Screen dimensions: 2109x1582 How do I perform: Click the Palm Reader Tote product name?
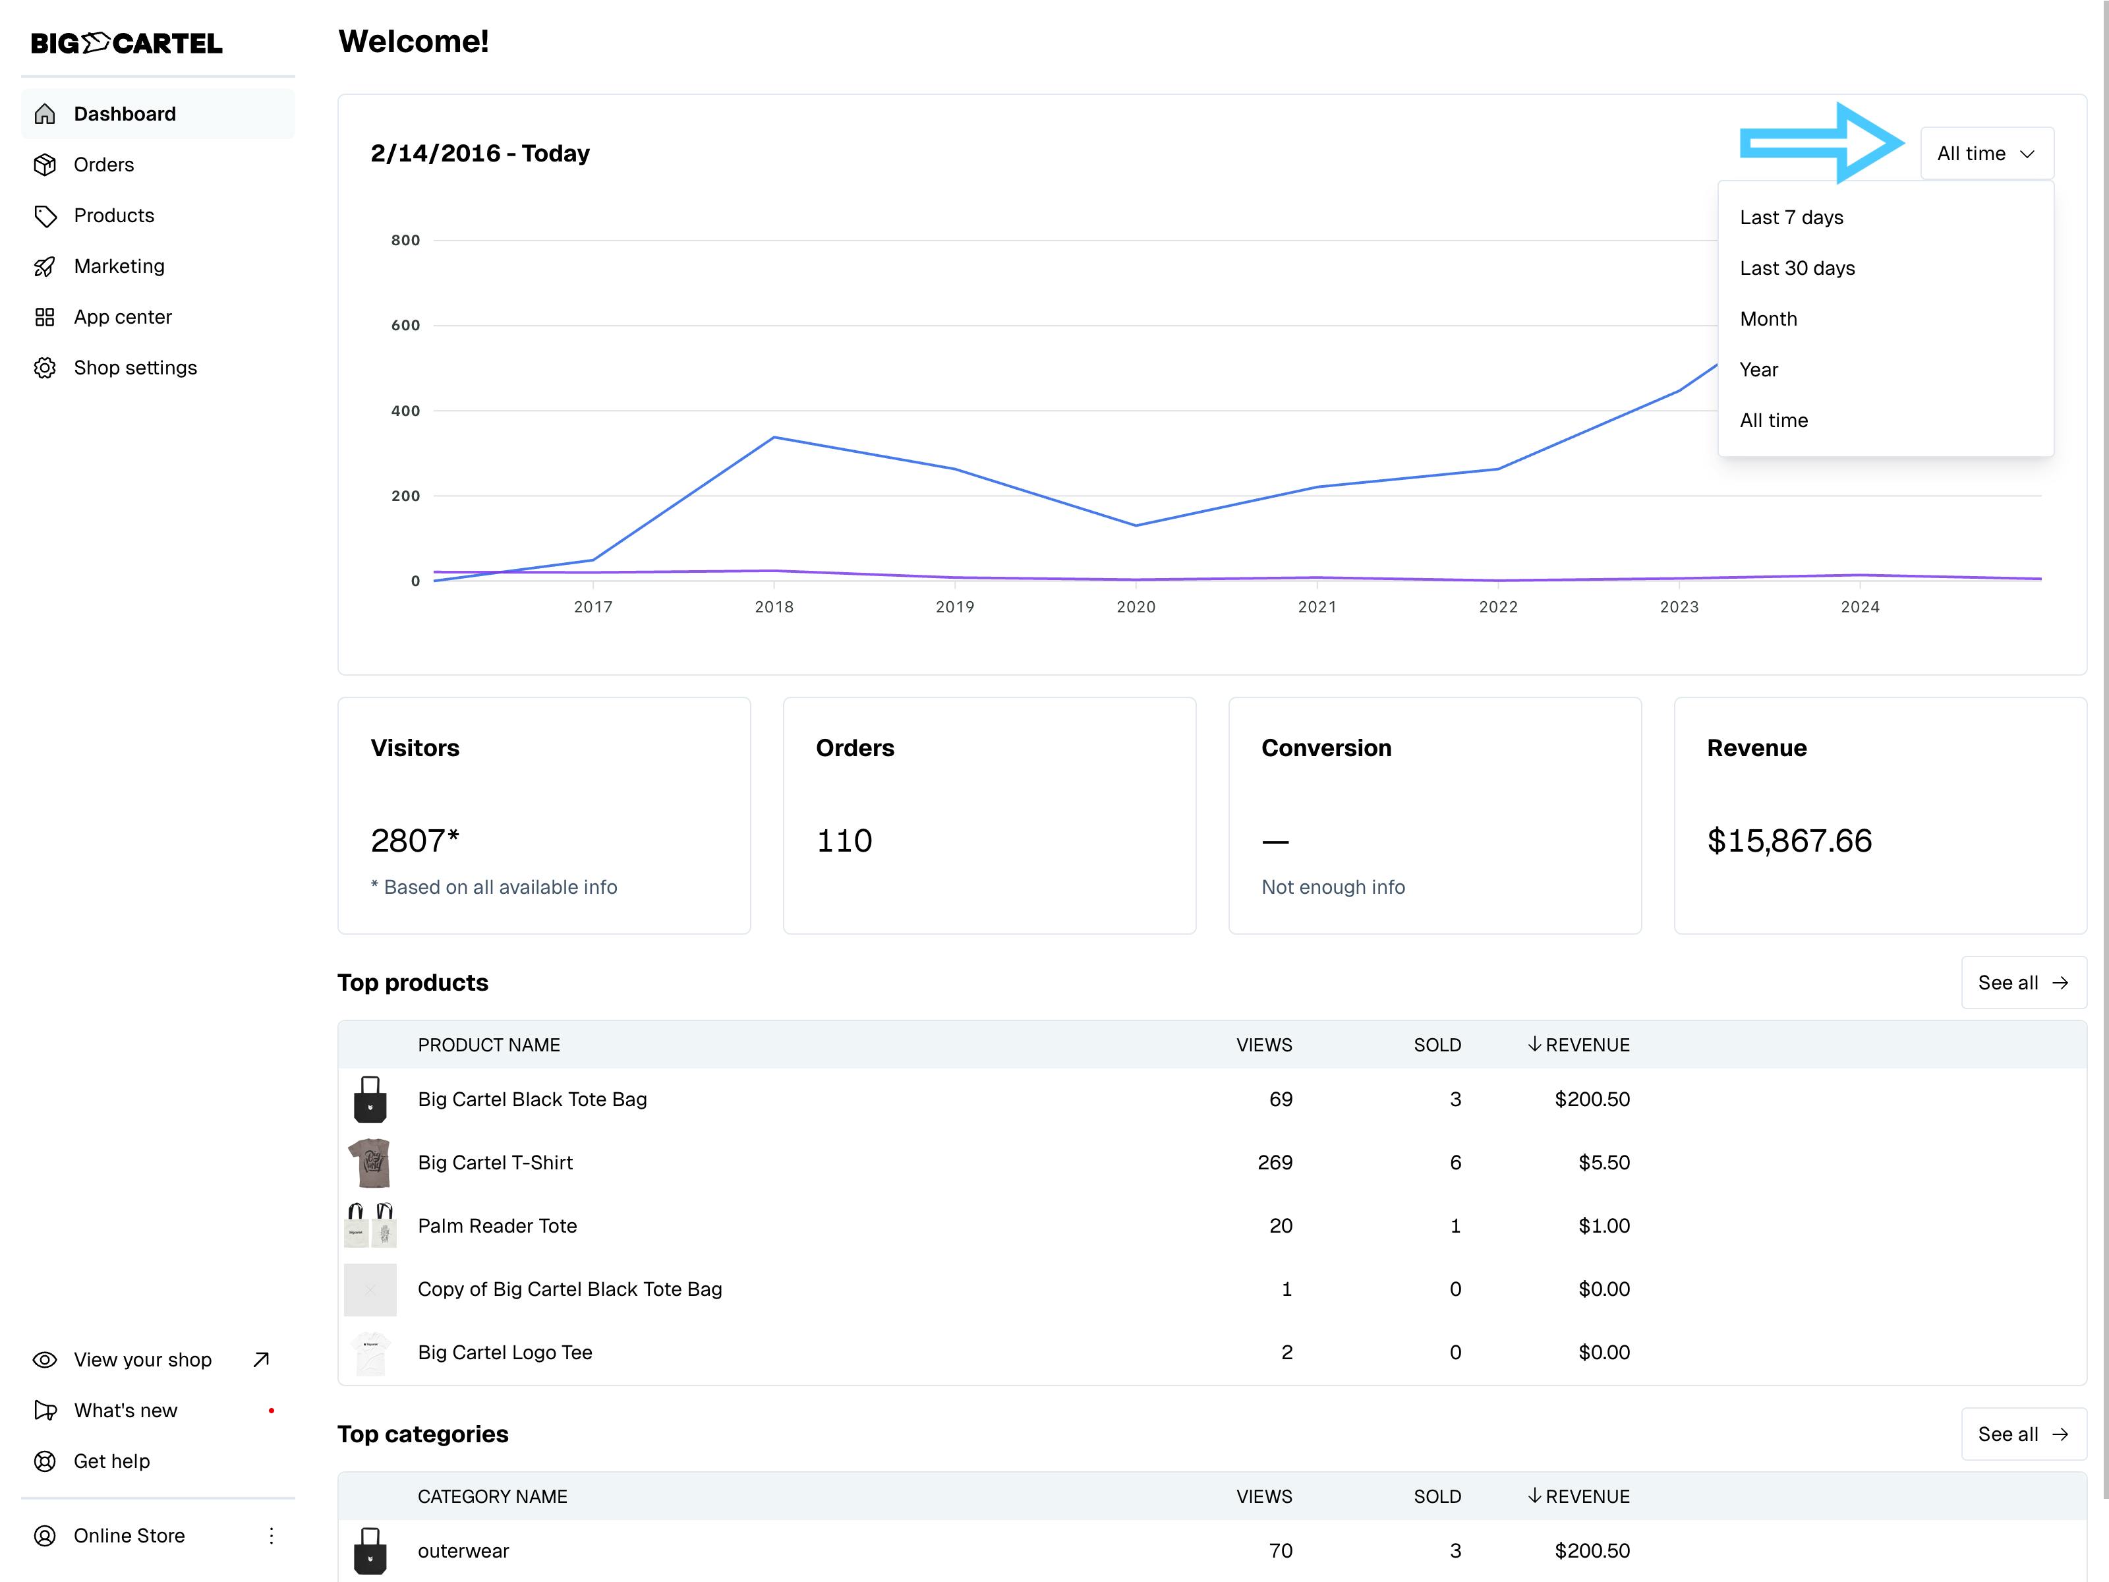click(498, 1225)
